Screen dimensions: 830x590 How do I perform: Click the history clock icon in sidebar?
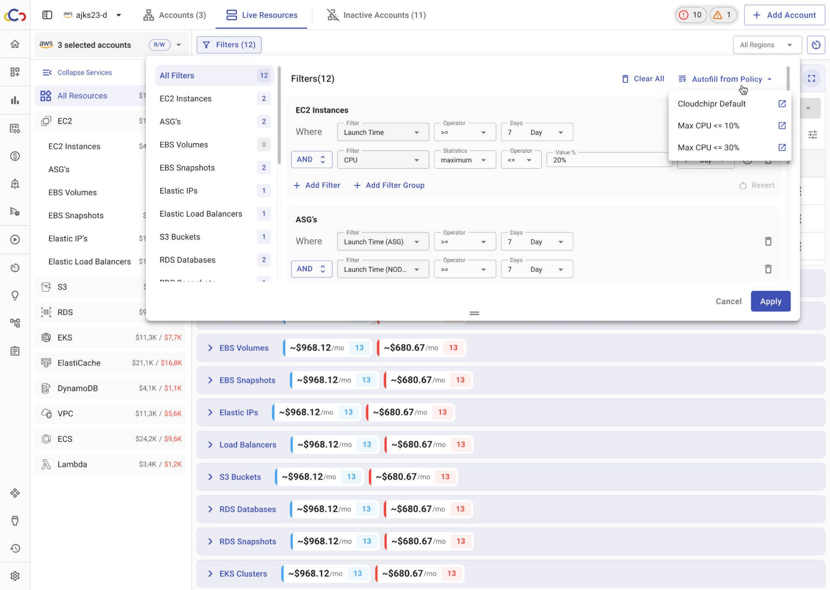point(15,549)
